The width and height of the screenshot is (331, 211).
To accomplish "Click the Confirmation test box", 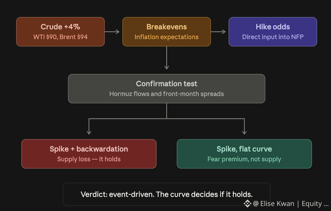I will coord(167,89).
